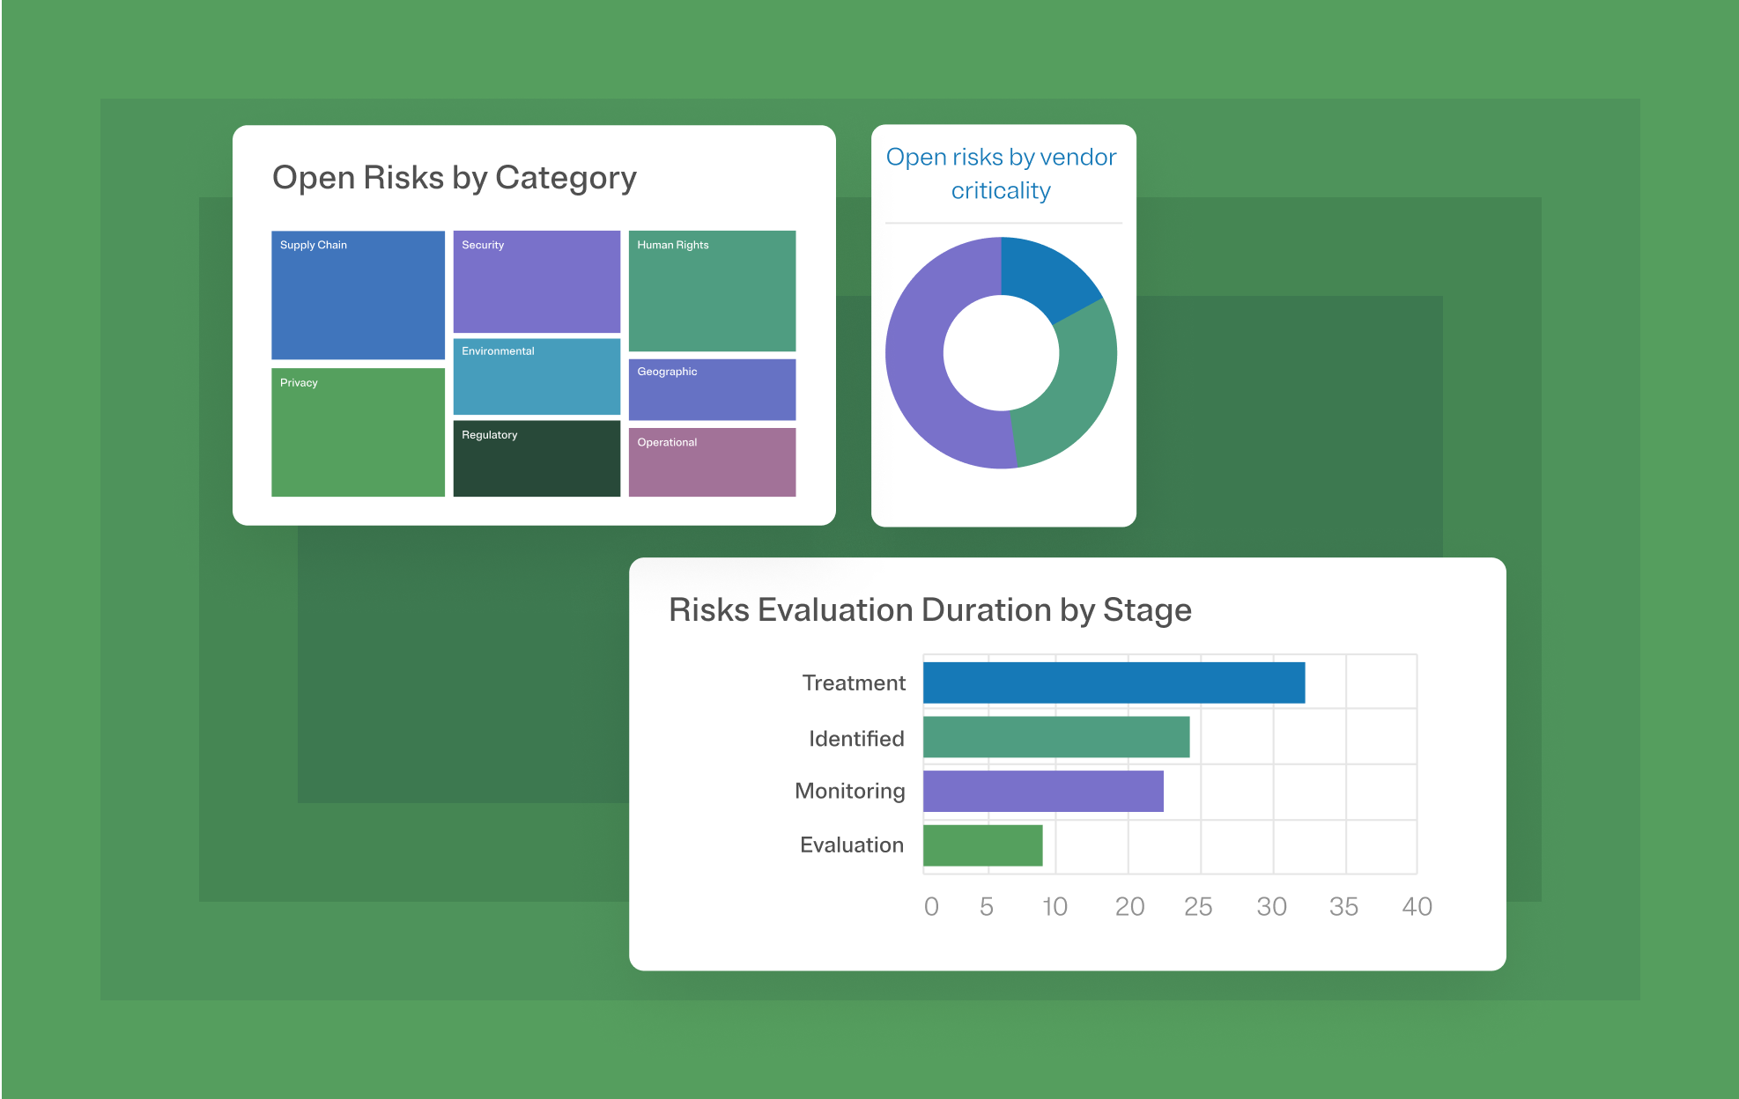Click the Geographic category block
The height and width of the screenshot is (1099, 1739).
pos(713,387)
